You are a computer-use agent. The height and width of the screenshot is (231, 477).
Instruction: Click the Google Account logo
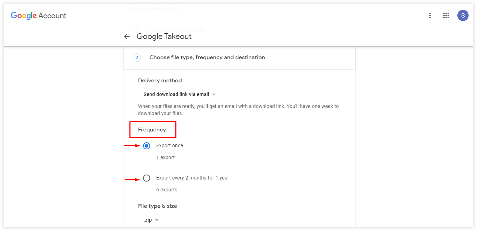39,16
